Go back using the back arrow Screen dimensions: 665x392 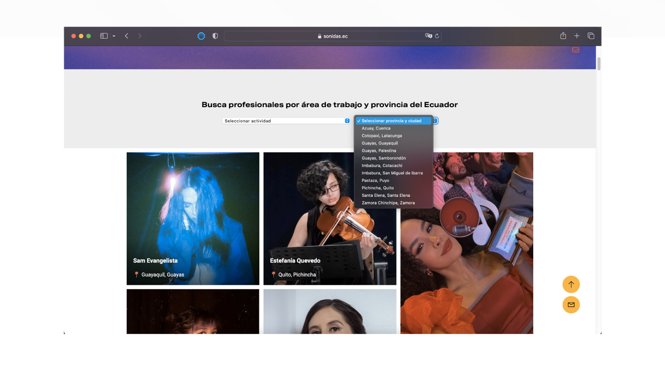(x=127, y=36)
